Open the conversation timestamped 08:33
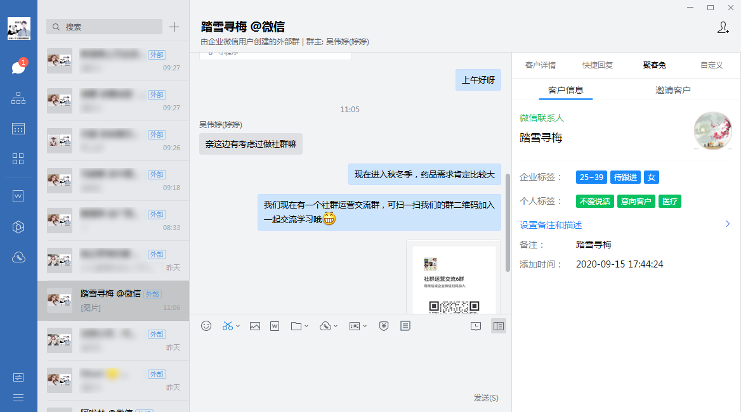 [x=114, y=221]
